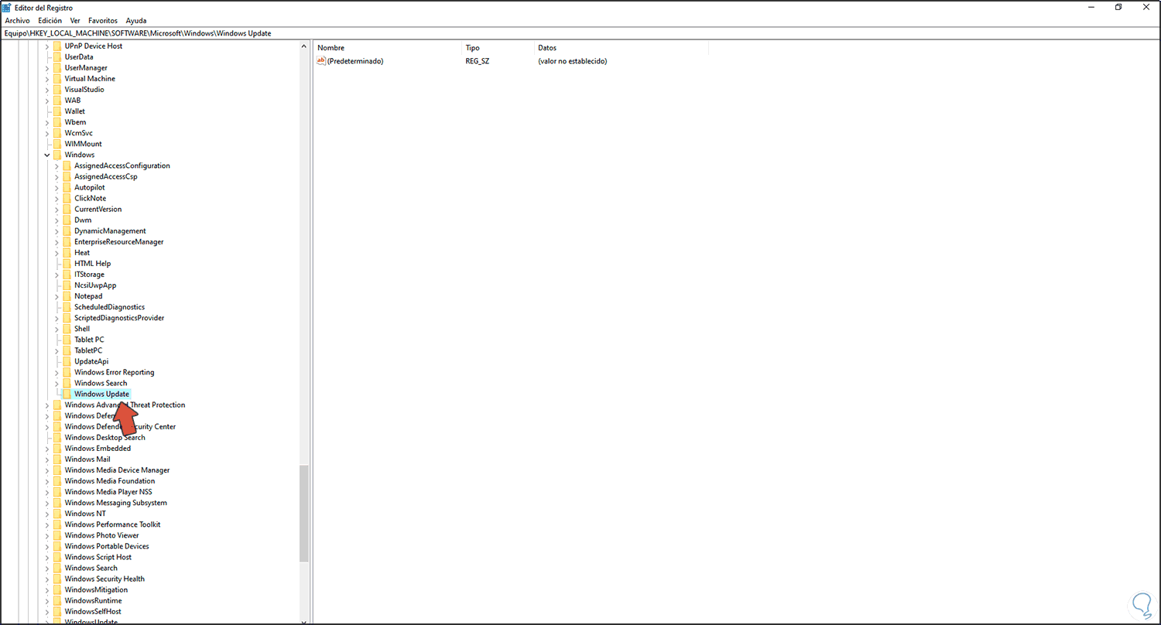Collapse the Windows key
The width and height of the screenshot is (1161, 625).
pyautogui.click(x=47, y=155)
